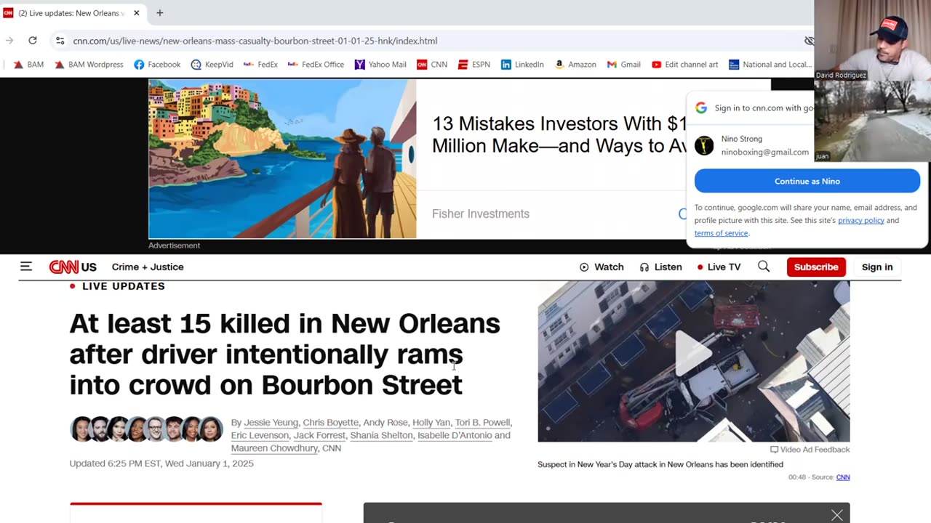Open the Yahoo Mail bookmark
Viewport: 931px width, 523px height.
pyautogui.click(x=380, y=65)
